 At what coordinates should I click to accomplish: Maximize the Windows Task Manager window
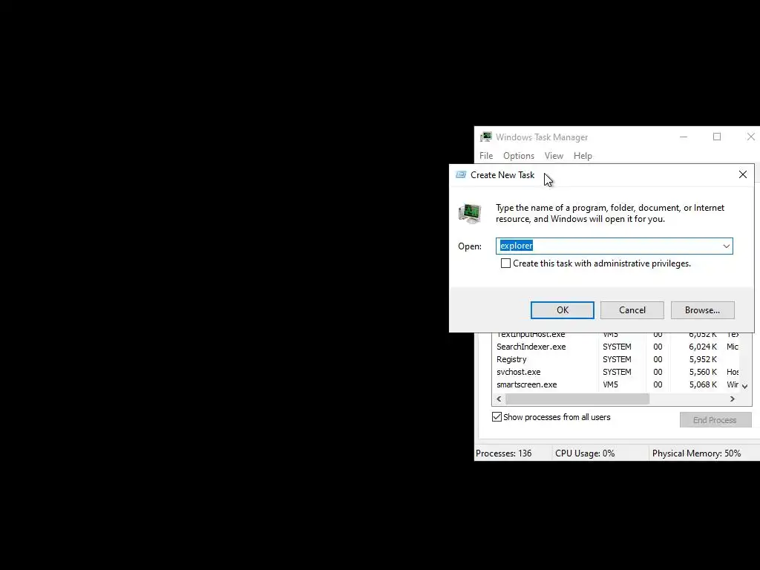point(717,137)
